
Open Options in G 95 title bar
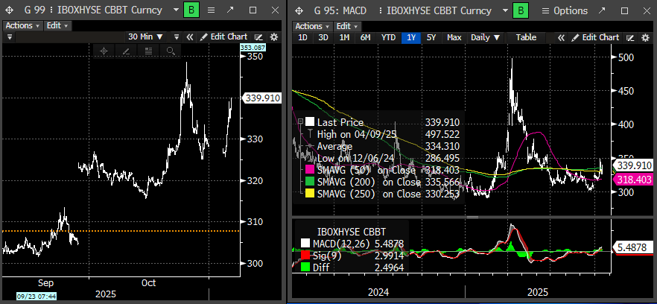[565, 10]
